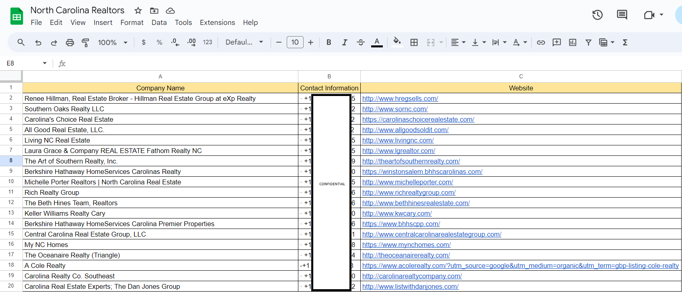The image size is (682, 292).
Task: Increase font size with plus button
Action: (310, 42)
